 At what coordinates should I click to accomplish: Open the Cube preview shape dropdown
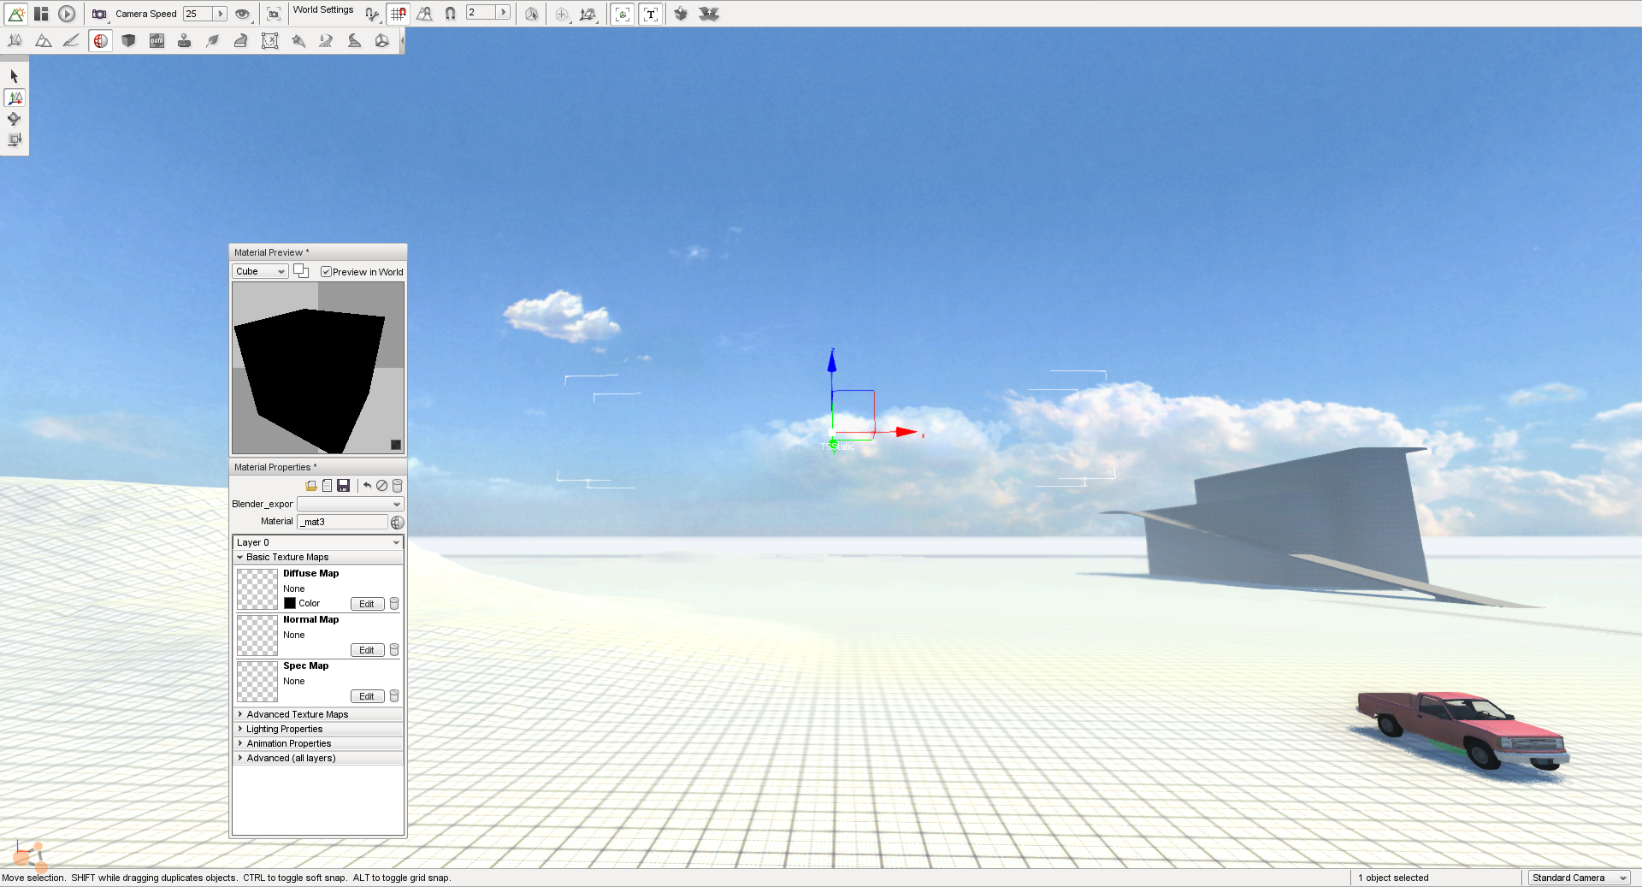[x=260, y=271]
